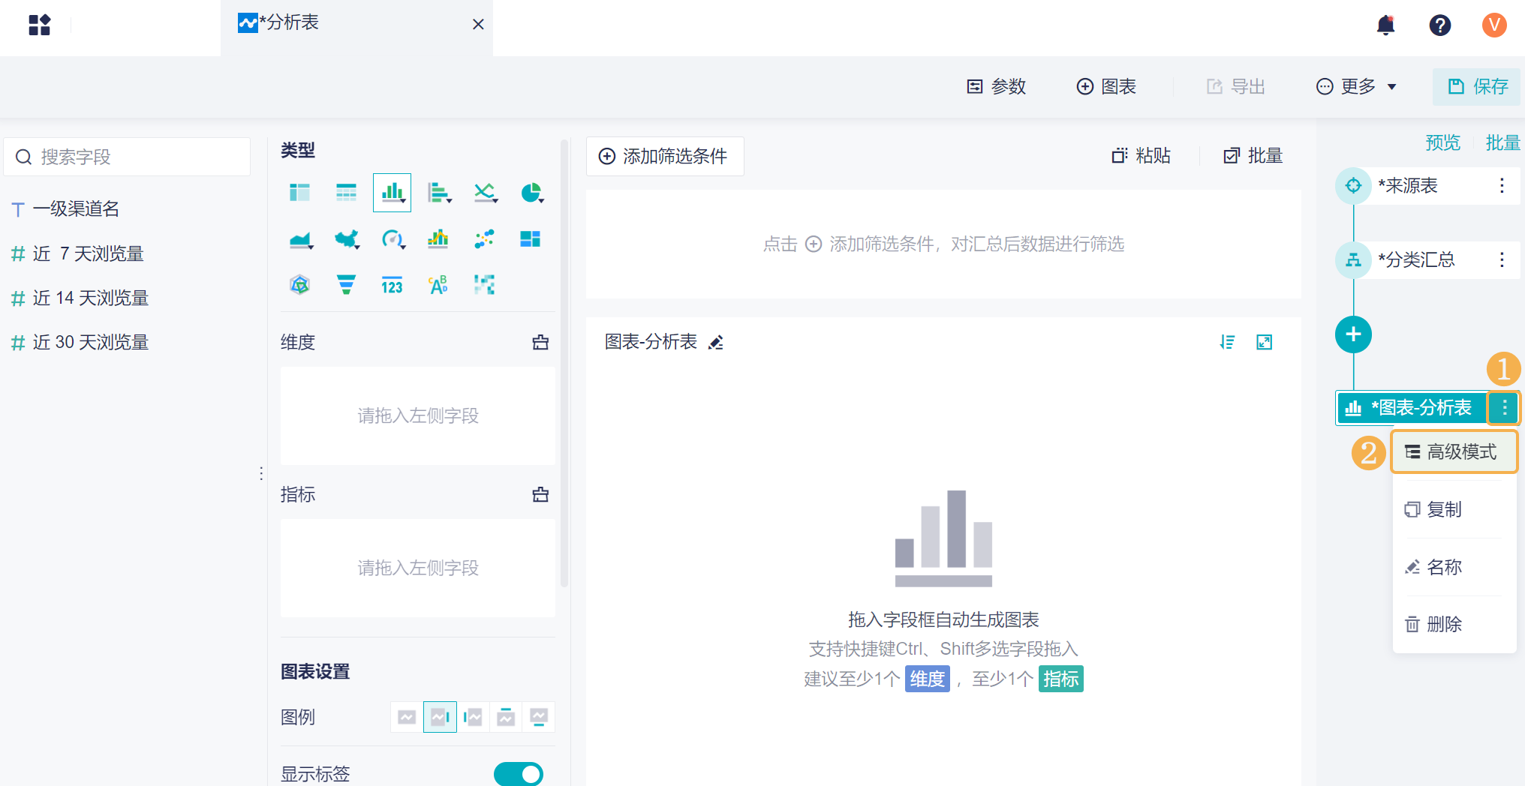This screenshot has height=786, width=1525.
Task: Open more options for 分类汇总 step
Action: (1502, 260)
